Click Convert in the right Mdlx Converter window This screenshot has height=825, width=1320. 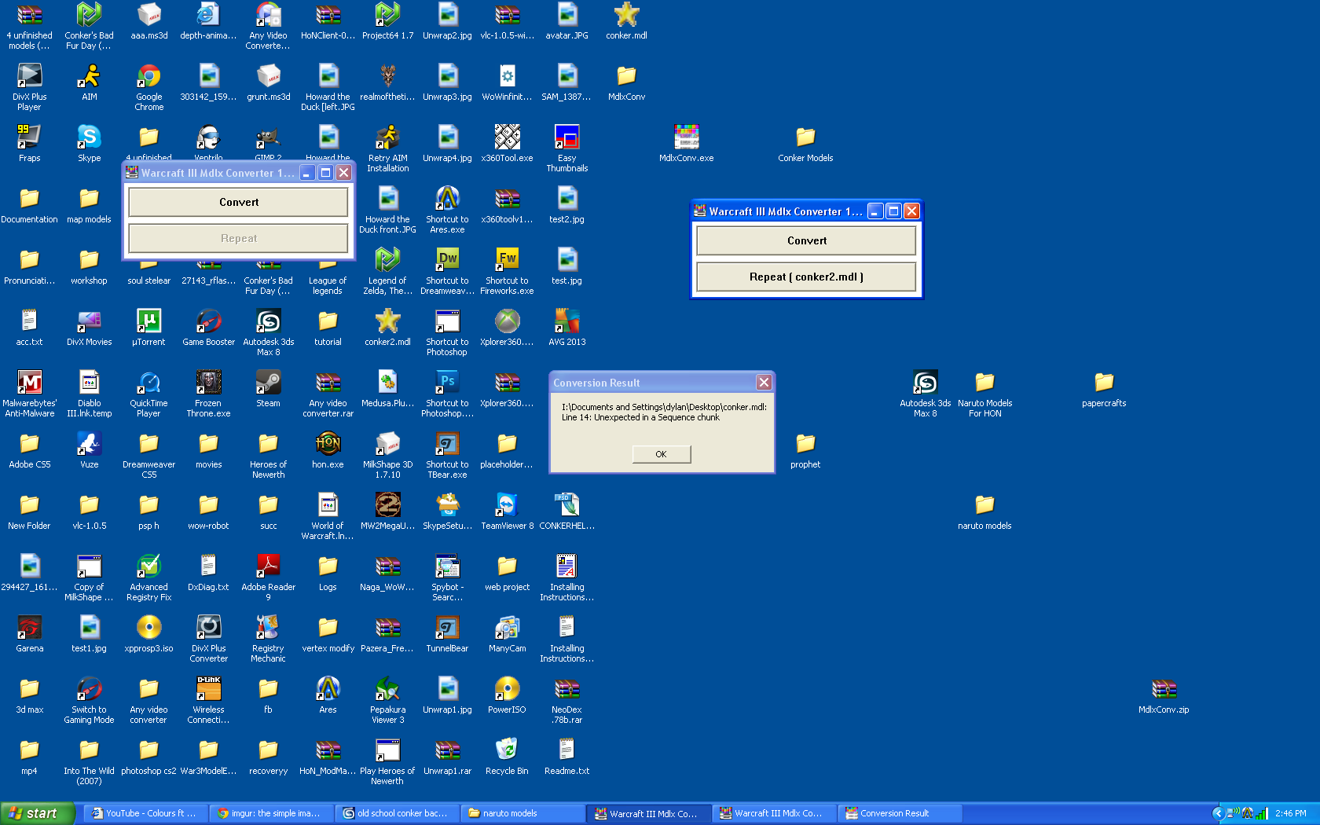coord(806,240)
